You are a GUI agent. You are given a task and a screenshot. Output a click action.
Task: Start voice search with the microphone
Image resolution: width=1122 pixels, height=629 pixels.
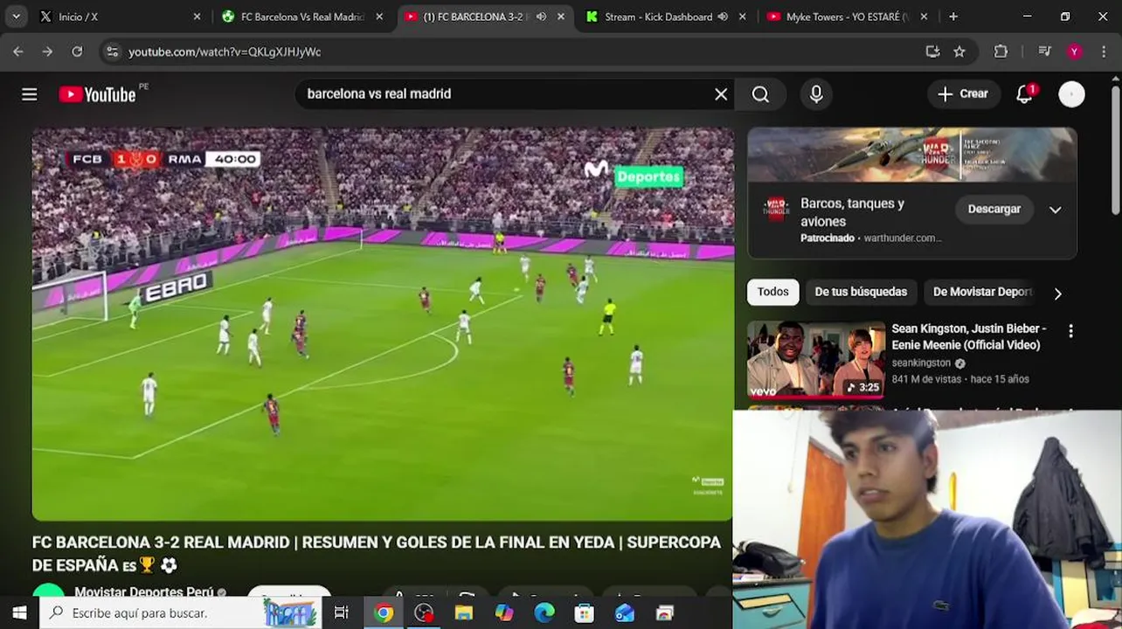(x=816, y=94)
